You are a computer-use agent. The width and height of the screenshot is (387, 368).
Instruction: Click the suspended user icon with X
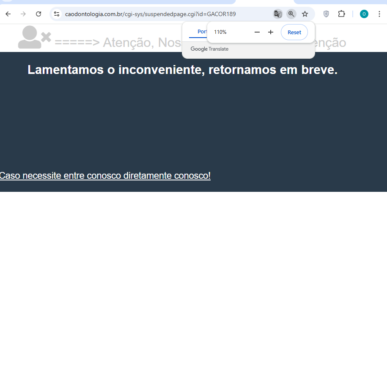[34, 37]
